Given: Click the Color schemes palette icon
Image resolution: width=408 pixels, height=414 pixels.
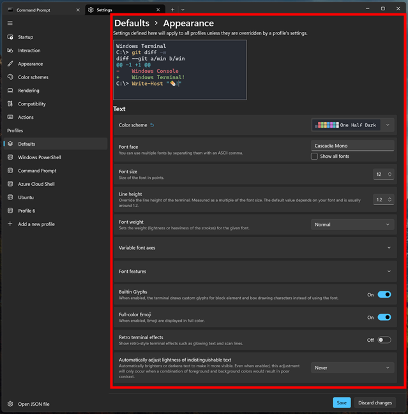Looking at the screenshot, I should click(10, 77).
